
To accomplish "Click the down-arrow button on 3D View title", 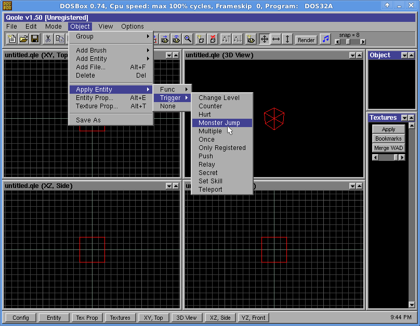I will pos(352,55).
